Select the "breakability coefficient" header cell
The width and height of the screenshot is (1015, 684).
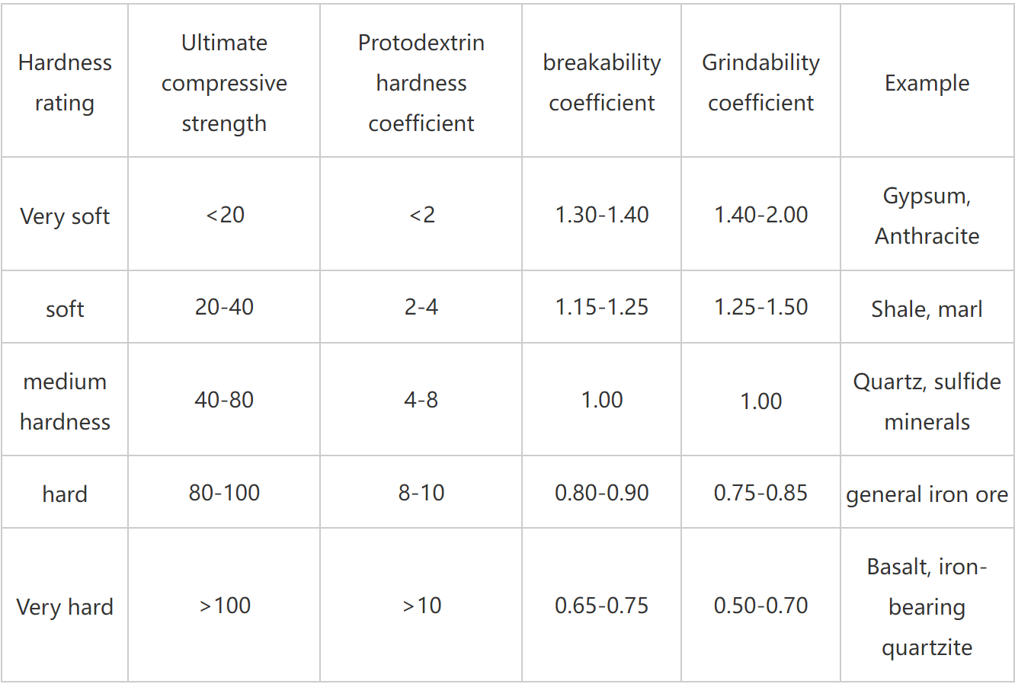tap(601, 82)
